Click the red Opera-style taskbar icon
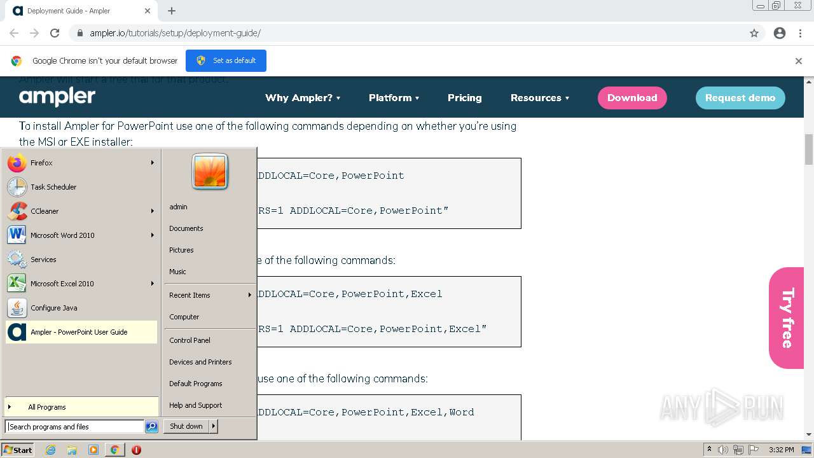This screenshot has height=458, width=814. (136, 450)
